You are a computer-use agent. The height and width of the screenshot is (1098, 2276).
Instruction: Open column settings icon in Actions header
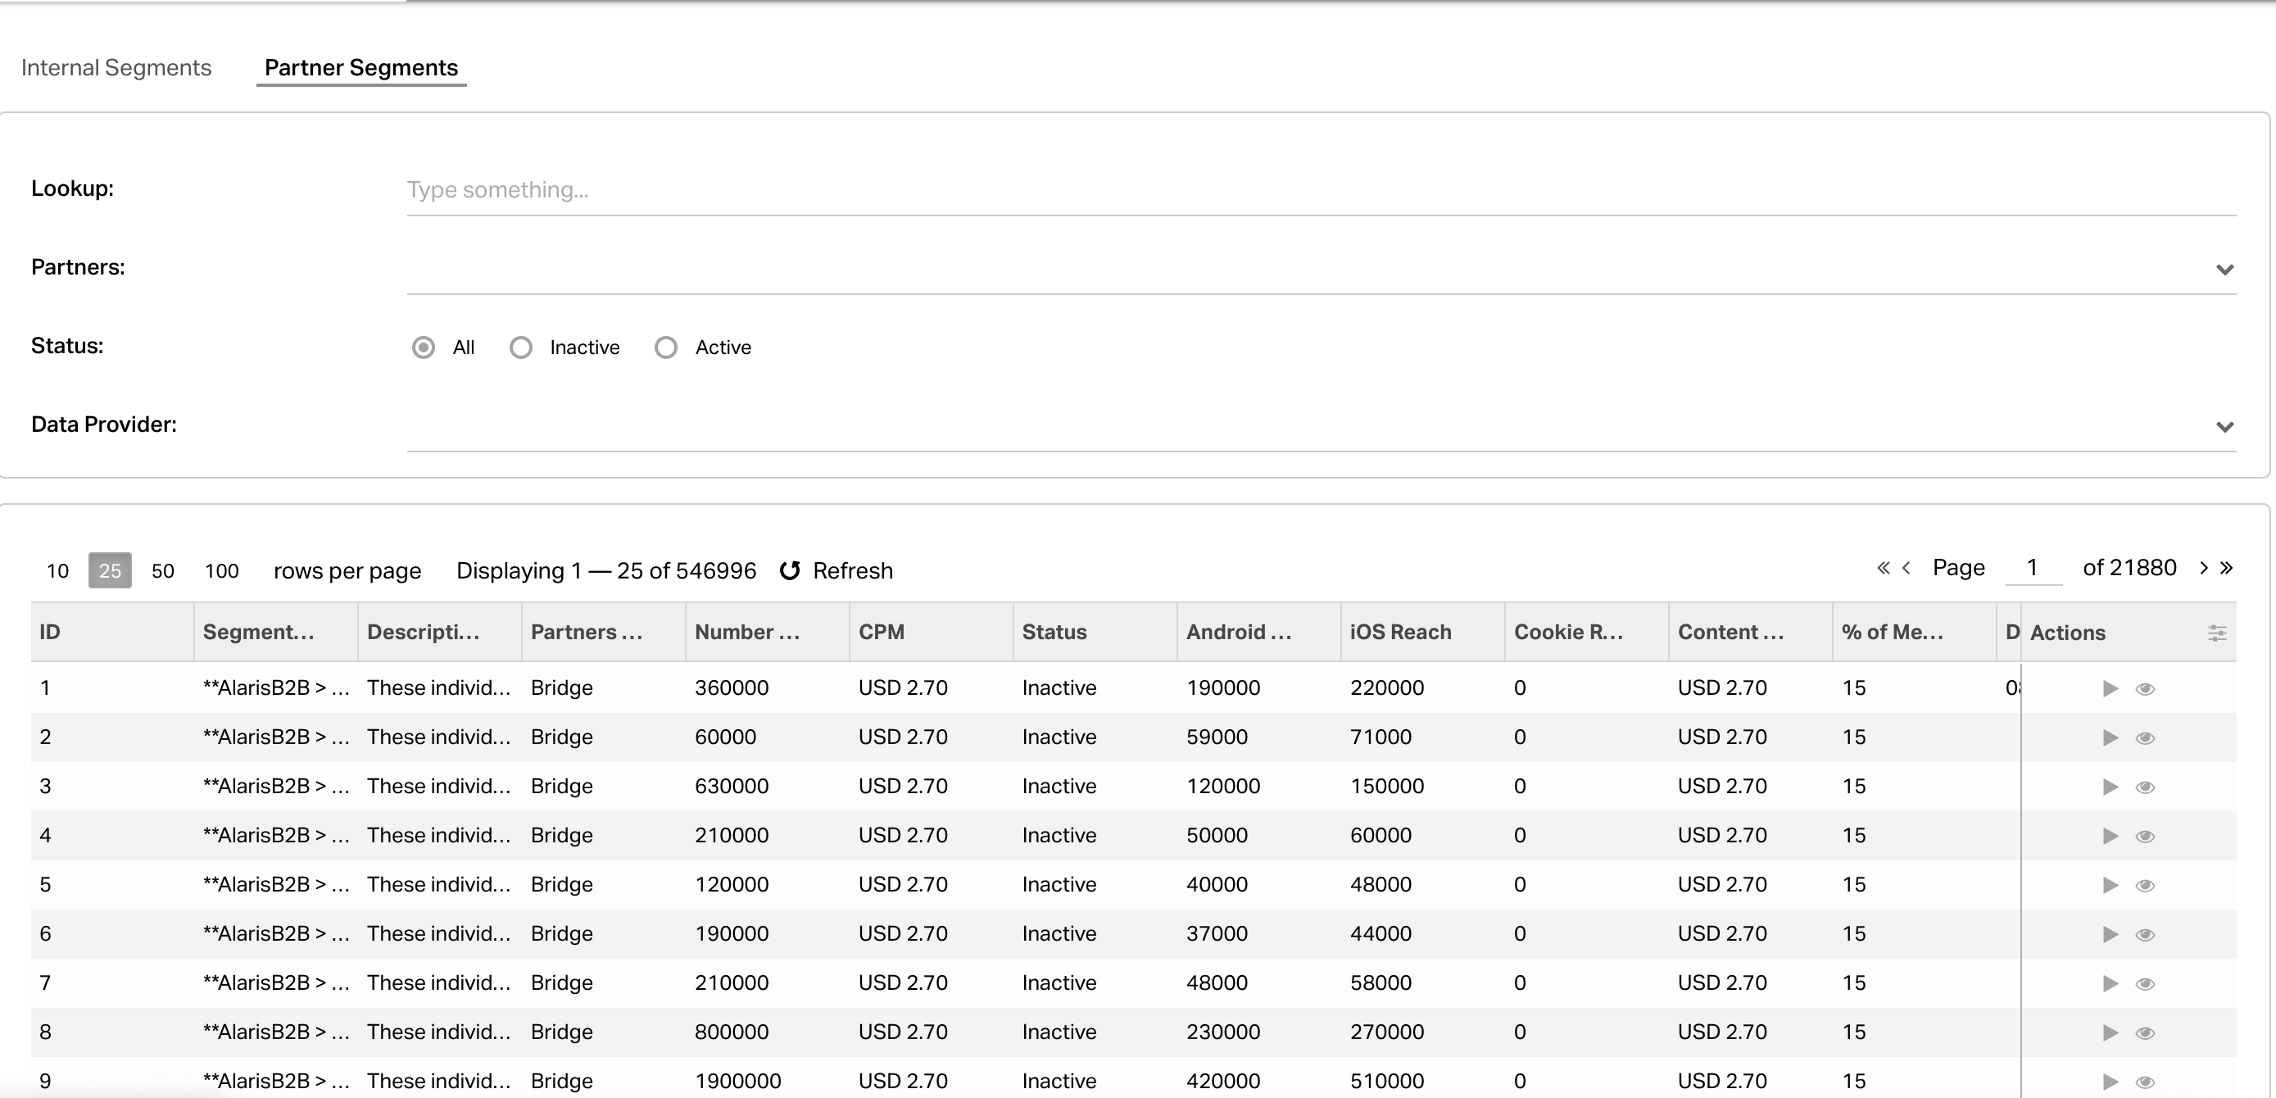[x=2217, y=633]
